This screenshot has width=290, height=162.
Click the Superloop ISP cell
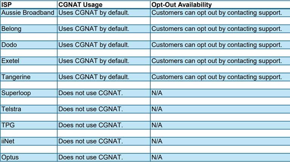pyautogui.click(x=28, y=93)
